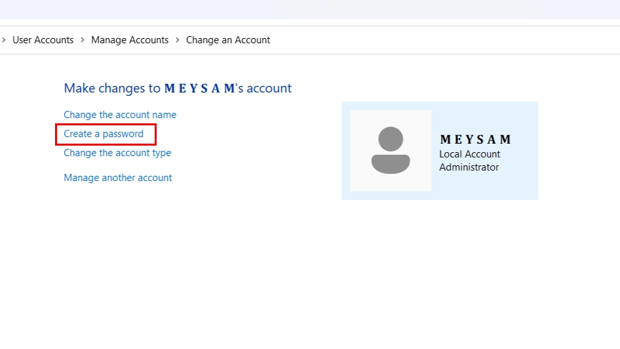The image size is (620, 349).
Task: Click 'Make changes to' heading text
Action: coord(111,89)
